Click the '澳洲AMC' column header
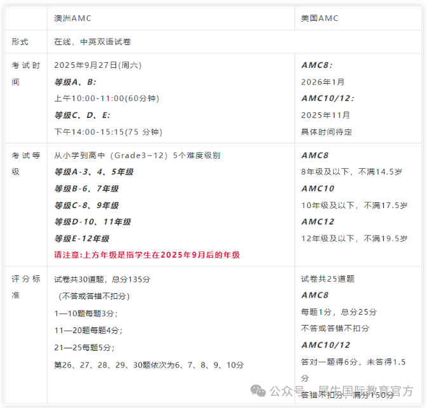Screen dimensions: 427x408 click(73, 18)
